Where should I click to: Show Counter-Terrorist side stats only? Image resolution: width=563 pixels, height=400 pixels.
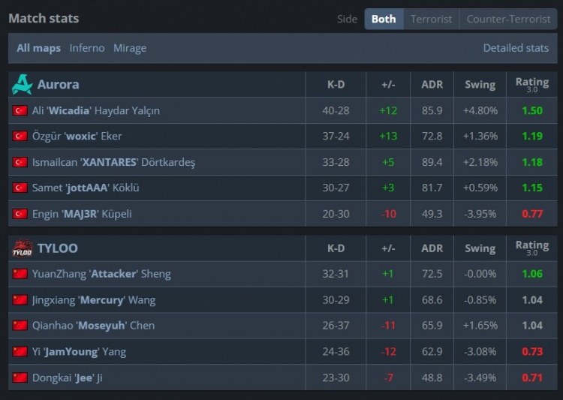point(508,19)
